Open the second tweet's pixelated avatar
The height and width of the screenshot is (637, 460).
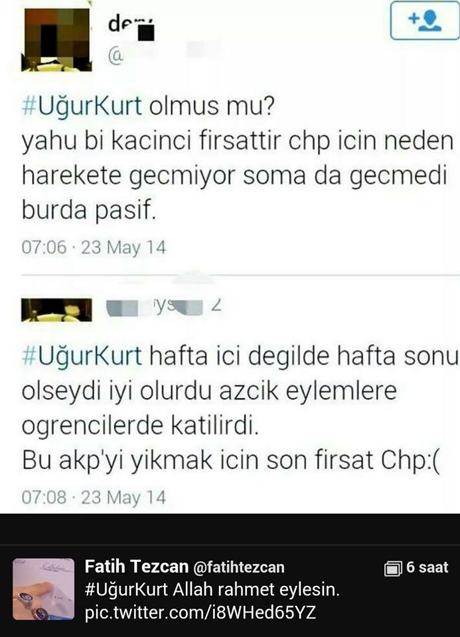(56, 310)
